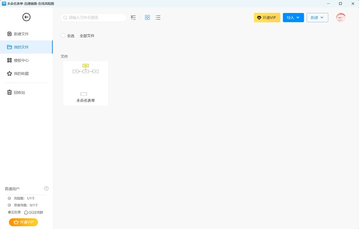
Task: Click the 全部文件 breadcrumb
Action: [87, 36]
